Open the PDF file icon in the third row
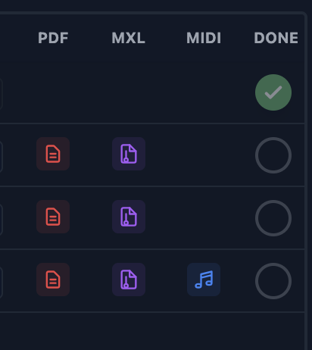The image size is (312, 350). pyautogui.click(x=53, y=217)
